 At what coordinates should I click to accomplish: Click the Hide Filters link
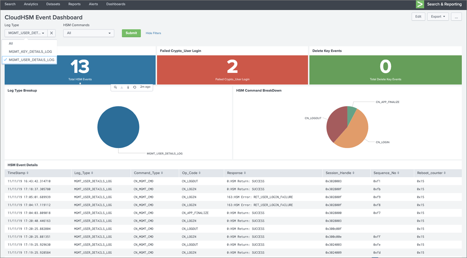click(x=153, y=33)
